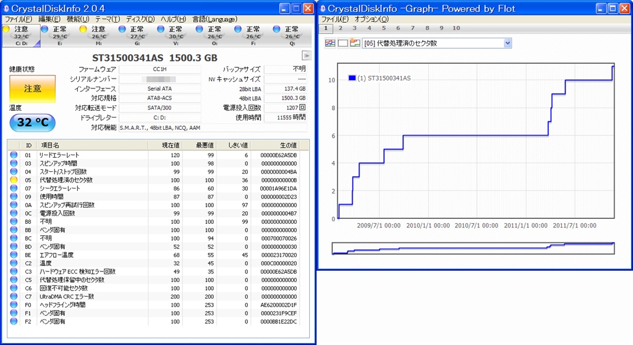This screenshot has width=633, height=345.
Task: Open ヘルプ(H) menu
Action: coord(173,19)
